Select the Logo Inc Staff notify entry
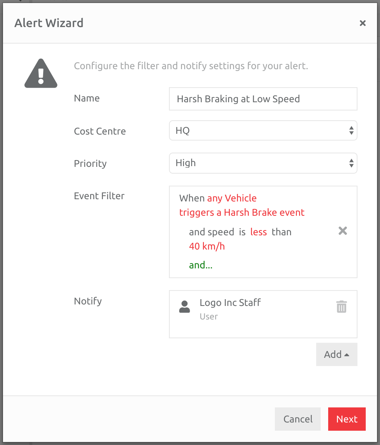380x445 pixels. click(x=230, y=303)
